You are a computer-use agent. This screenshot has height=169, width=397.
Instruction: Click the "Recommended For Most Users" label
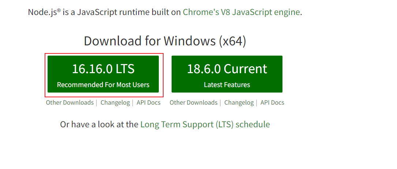(103, 85)
